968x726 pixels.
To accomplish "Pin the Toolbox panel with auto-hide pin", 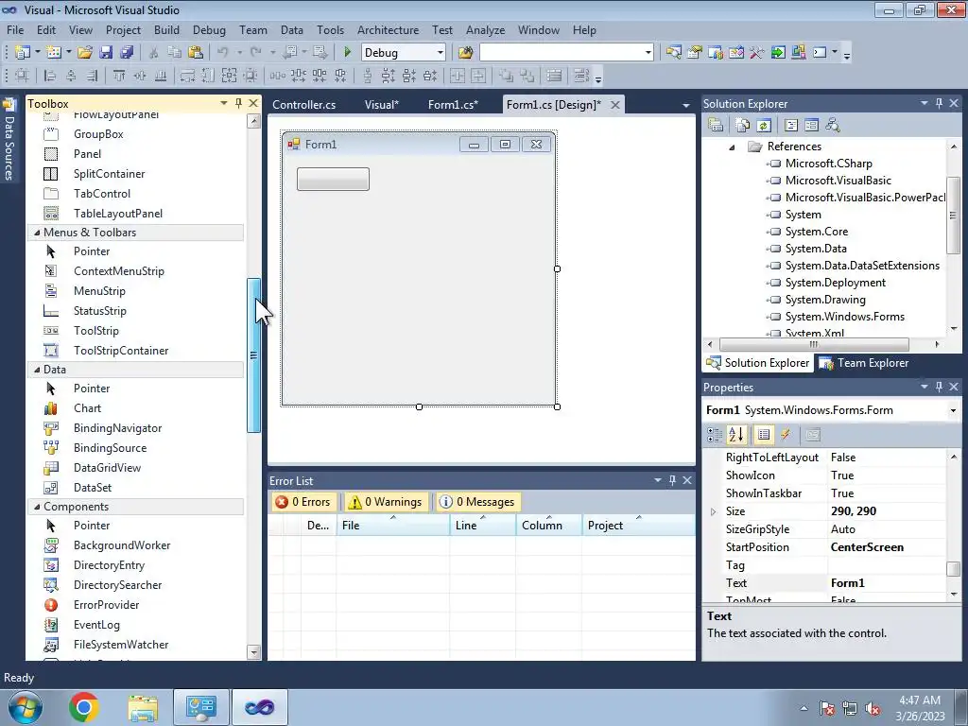I will [x=238, y=103].
